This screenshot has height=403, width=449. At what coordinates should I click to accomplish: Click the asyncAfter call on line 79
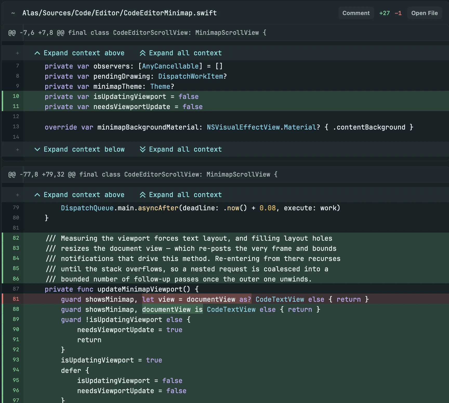(158, 208)
